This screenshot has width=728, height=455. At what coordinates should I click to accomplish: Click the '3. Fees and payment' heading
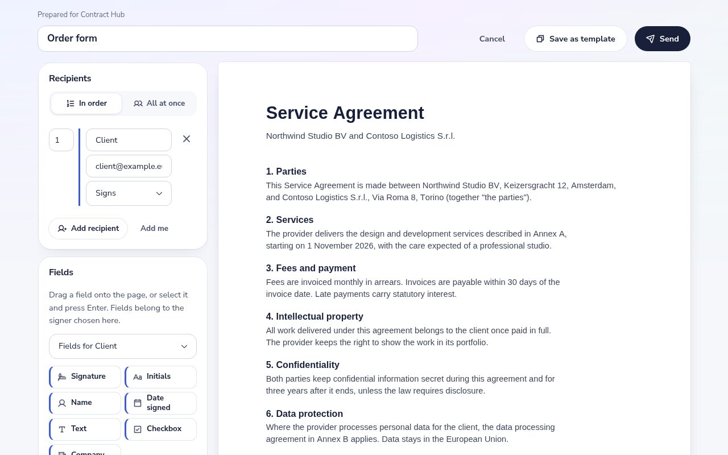pos(311,268)
